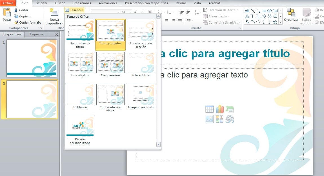324x176 pixels.
Task: Select the Text Box shape in shapes gallery
Action: pos(247,10)
